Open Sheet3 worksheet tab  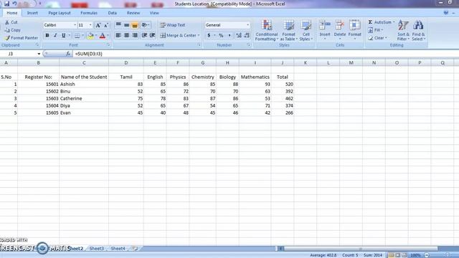(97, 249)
